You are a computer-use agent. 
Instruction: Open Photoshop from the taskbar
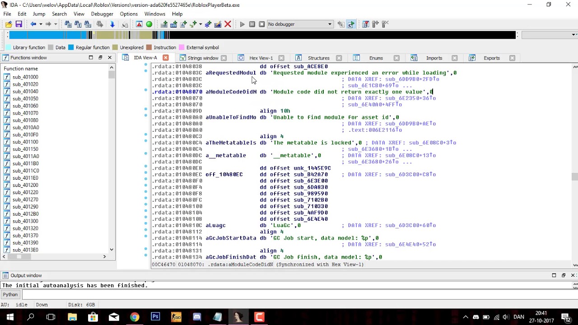(155, 317)
